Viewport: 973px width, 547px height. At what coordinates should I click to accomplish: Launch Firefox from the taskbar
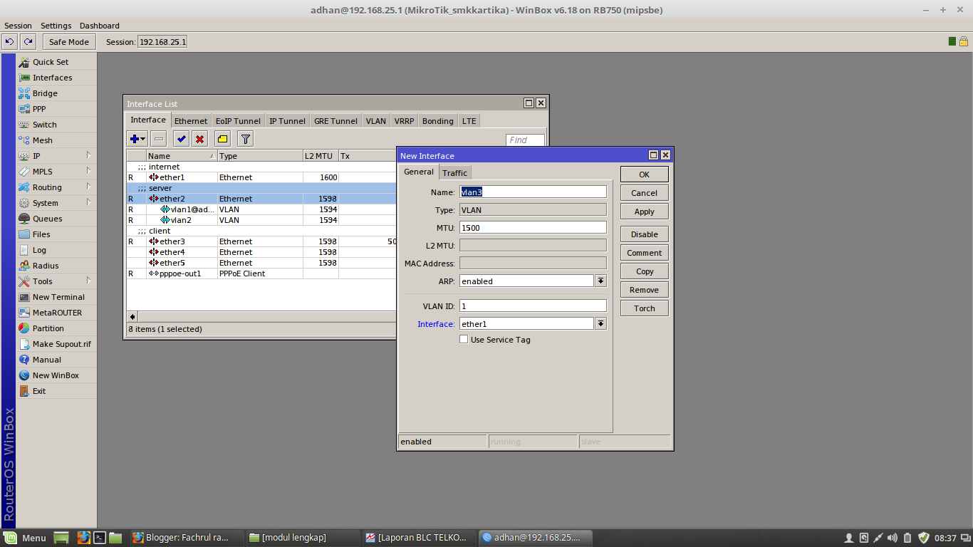tap(83, 538)
